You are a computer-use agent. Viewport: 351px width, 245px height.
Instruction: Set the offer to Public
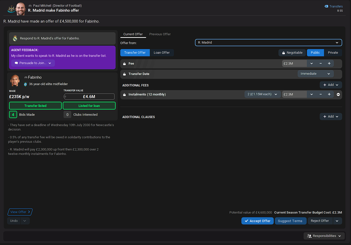[315, 53]
